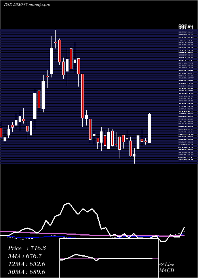Click the "<<Live MACD" label
Image resolution: width=198 pixels, height=278 pixels.
pyautogui.click(x=167, y=268)
